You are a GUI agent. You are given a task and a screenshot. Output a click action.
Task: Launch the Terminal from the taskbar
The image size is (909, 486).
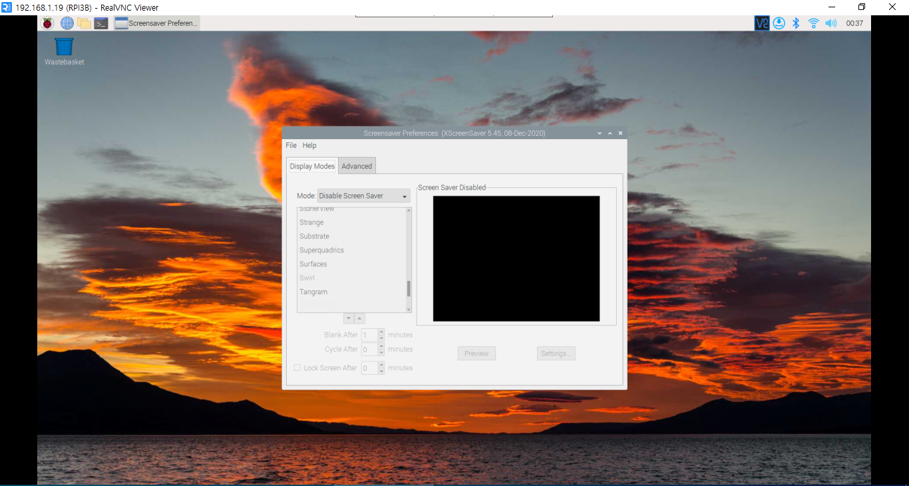[101, 23]
